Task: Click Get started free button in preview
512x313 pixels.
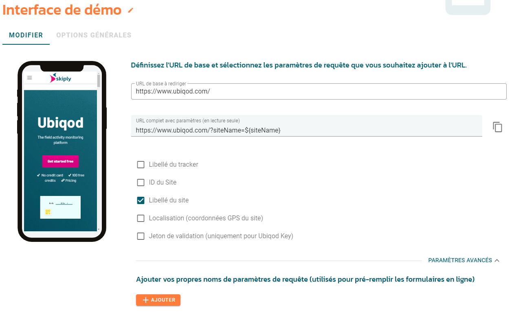Action: pyautogui.click(x=60, y=161)
